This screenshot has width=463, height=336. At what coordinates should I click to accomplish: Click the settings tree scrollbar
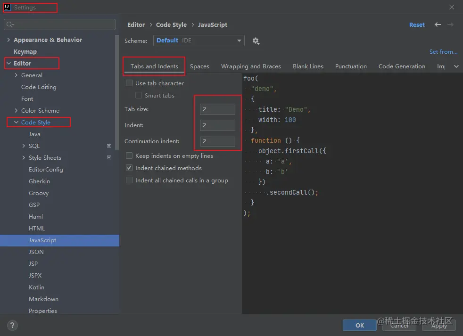(x=117, y=93)
